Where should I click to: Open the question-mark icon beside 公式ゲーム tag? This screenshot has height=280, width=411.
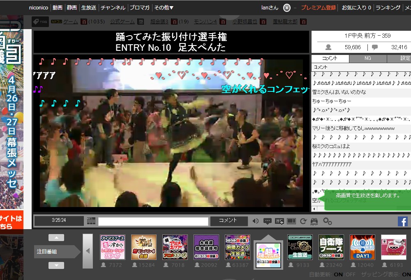pyautogui.click(x=141, y=22)
